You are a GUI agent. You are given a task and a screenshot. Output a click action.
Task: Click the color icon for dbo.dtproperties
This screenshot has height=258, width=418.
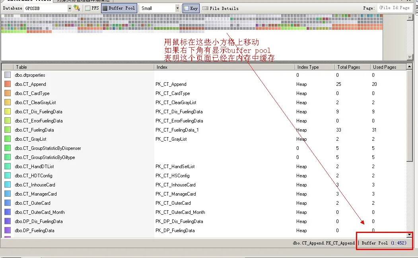pos(8,75)
